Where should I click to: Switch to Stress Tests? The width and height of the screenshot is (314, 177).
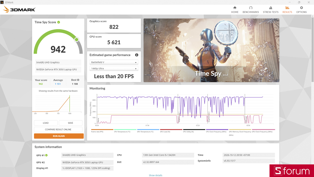pyautogui.click(x=271, y=10)
